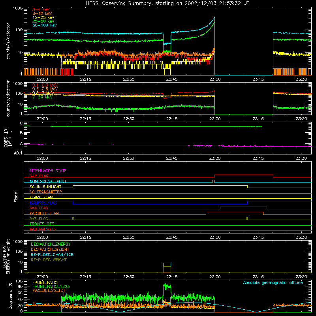Select the orange 6-12 keV legend label
316x316 pixels.
[x=42, y=13]
